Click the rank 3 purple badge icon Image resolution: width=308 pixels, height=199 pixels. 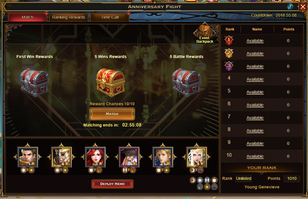click(229, 66)
